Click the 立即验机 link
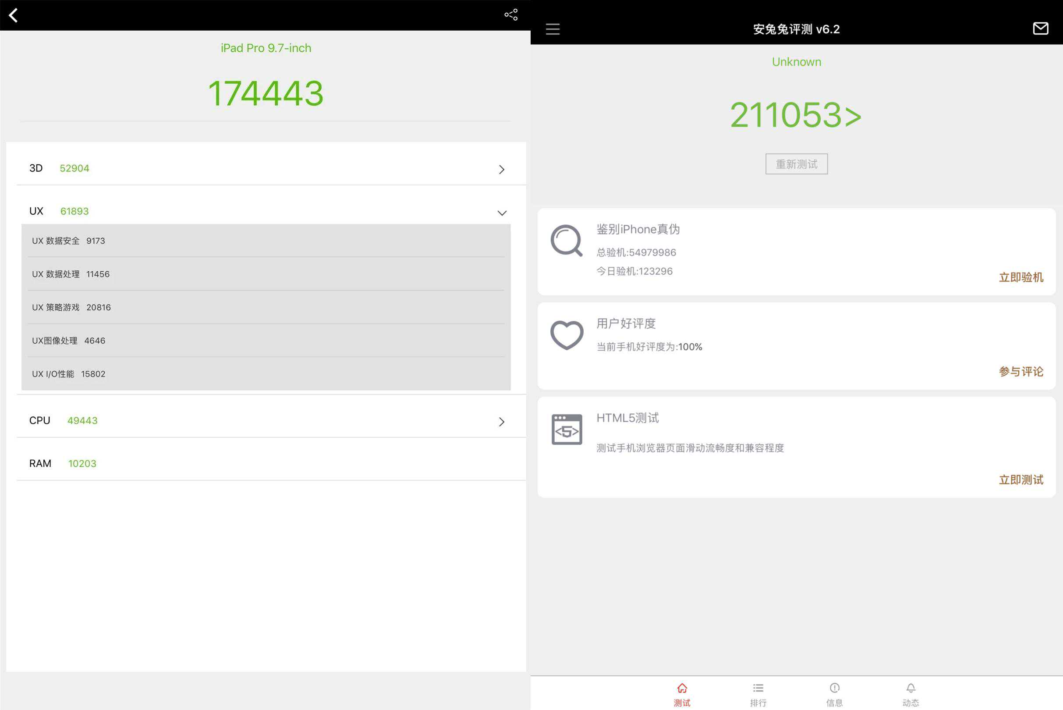Image resolution: width=1063 pixels, height=710 pixels. (x=1020, y=277)
